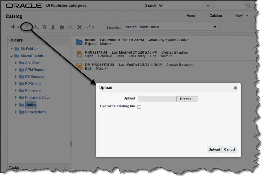Click the PROJSTATUS report icon
Image resolution: width=267 pixels, height=180 pixels.
click(x=79, y=54)
